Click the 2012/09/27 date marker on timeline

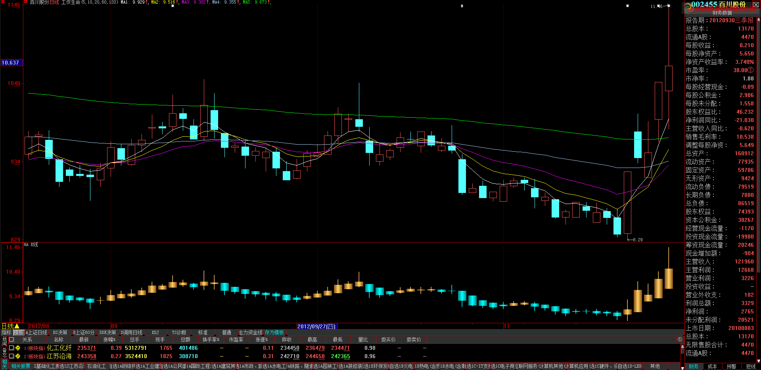pos(316,326)
